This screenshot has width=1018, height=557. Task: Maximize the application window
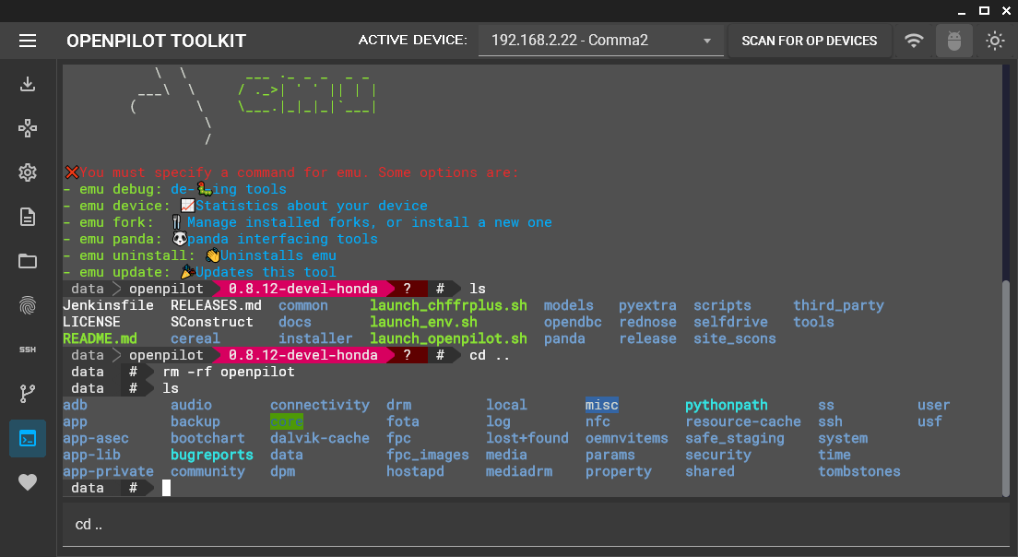pyautogui.click(x=984, y=10)
